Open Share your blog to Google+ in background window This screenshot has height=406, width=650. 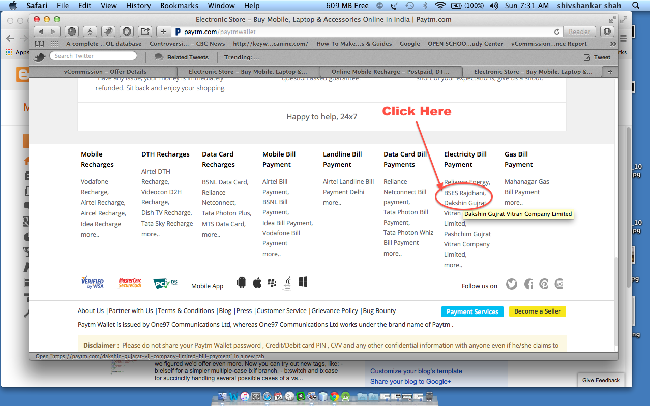410,382
